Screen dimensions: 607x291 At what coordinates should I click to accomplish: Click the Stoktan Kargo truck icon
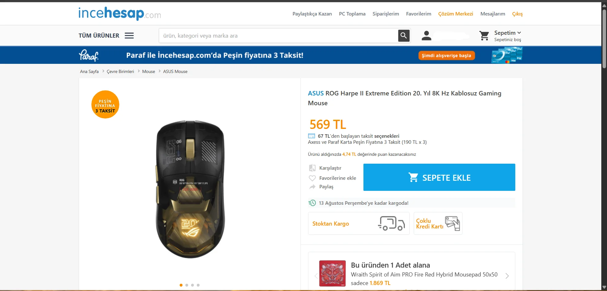click(391, 223)
